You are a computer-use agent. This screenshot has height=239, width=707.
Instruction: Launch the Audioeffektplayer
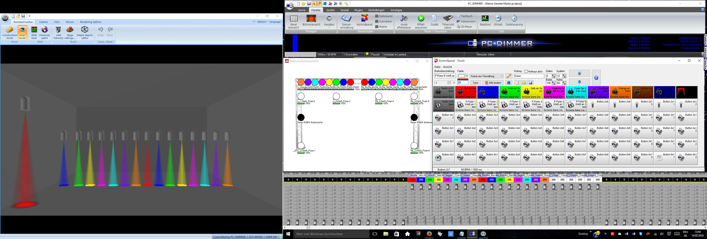(x=404, y=22)
